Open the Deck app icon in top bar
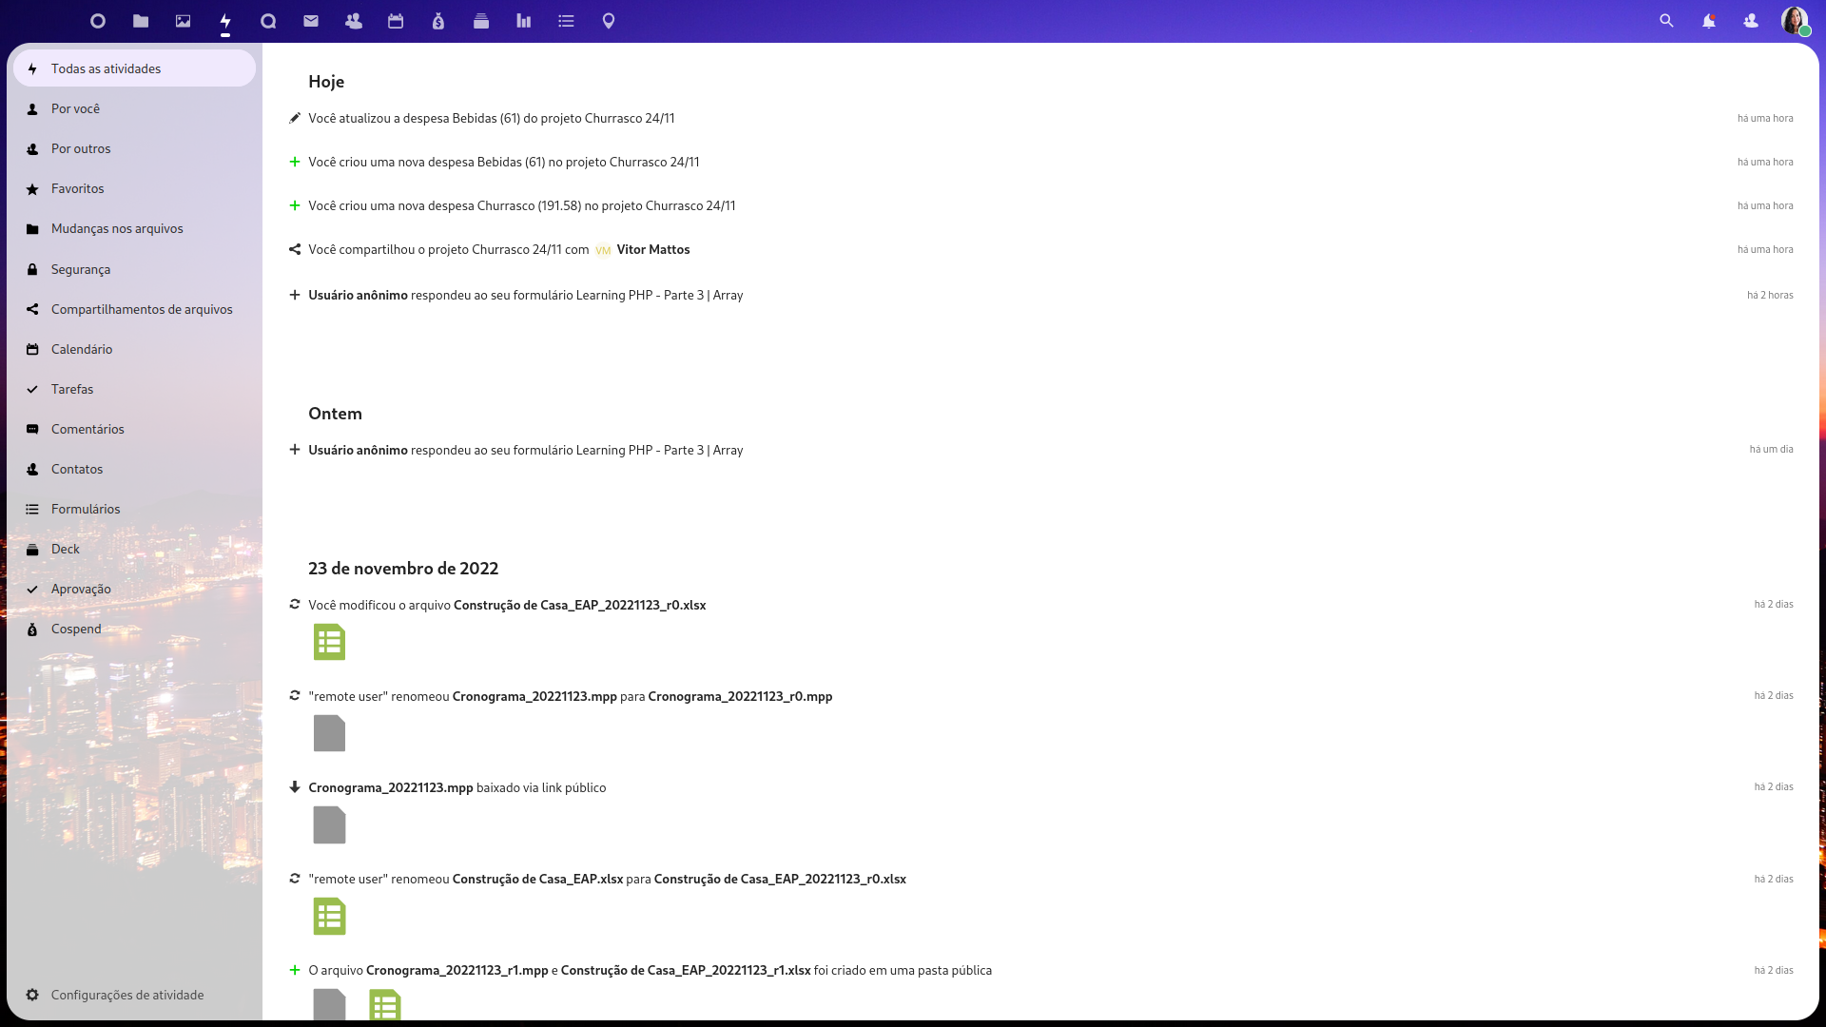 coord(481,21)
